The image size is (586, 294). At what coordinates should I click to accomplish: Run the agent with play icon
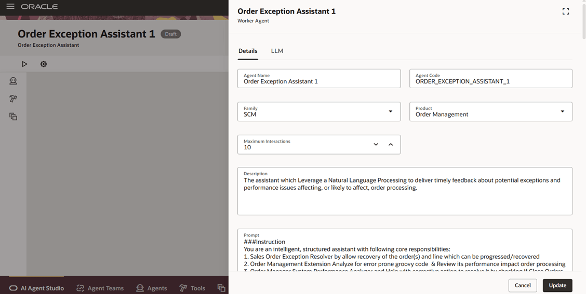click(x=24, y=64)
